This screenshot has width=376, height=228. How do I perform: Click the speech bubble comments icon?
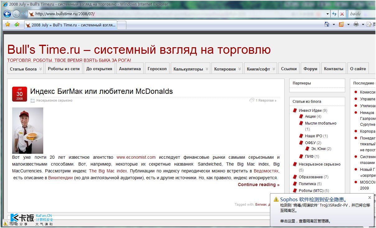[x=252, y=100]
